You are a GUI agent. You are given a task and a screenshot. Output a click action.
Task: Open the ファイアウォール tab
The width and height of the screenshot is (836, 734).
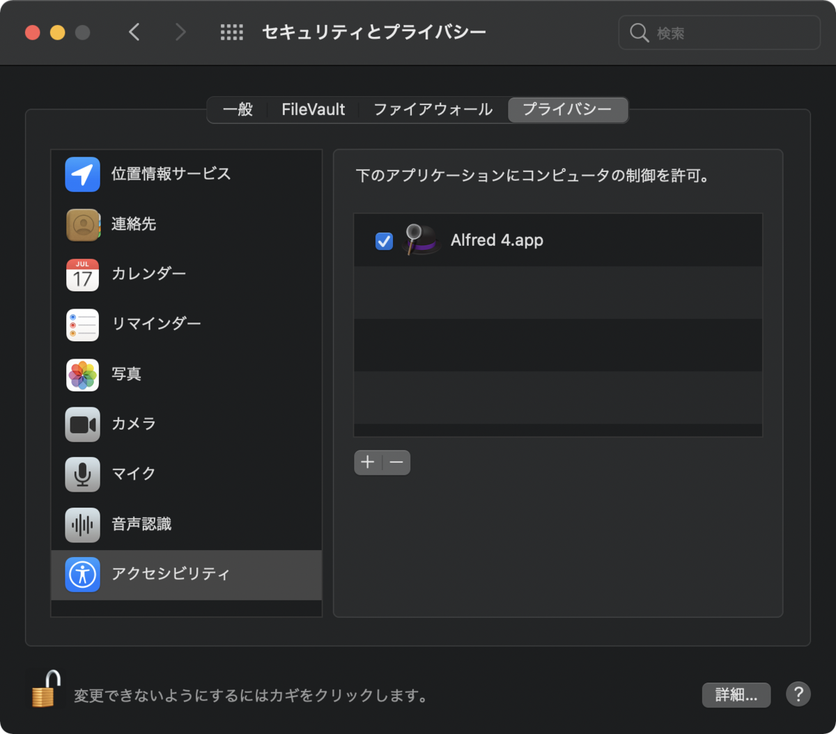pos(432,109)
